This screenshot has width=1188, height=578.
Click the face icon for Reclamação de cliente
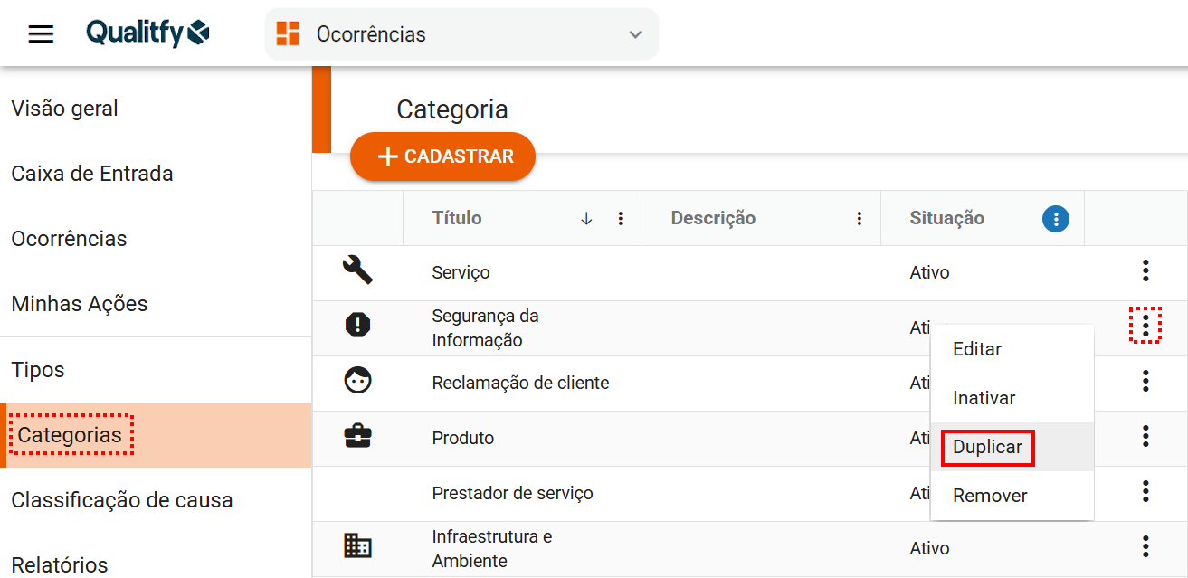point(358,381)
